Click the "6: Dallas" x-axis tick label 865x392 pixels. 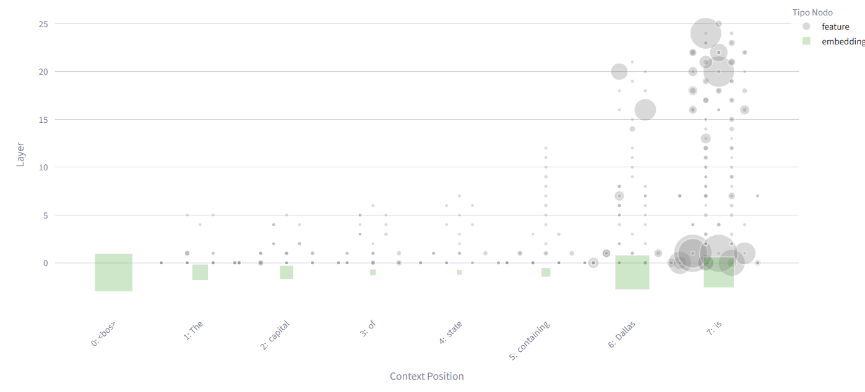(x=622, y=335)
